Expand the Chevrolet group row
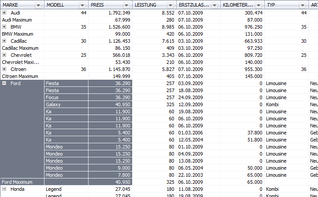Viewport: 318px width, 197px height. 4,55
